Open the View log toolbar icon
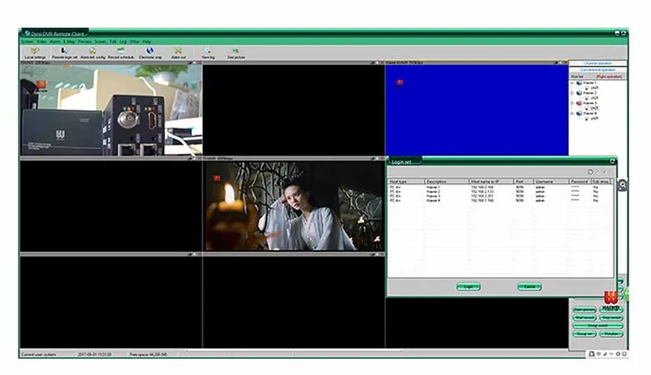The width and height of the screenshot is (651, 375). point(208,53)
